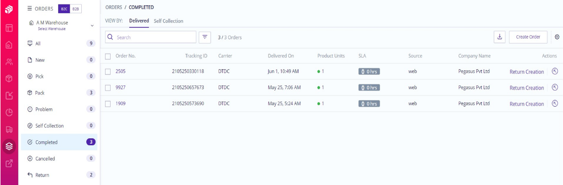Screen dimensions: 563x185
Task: Tick the select-all checkbox in table header
Action: [108, 56]
